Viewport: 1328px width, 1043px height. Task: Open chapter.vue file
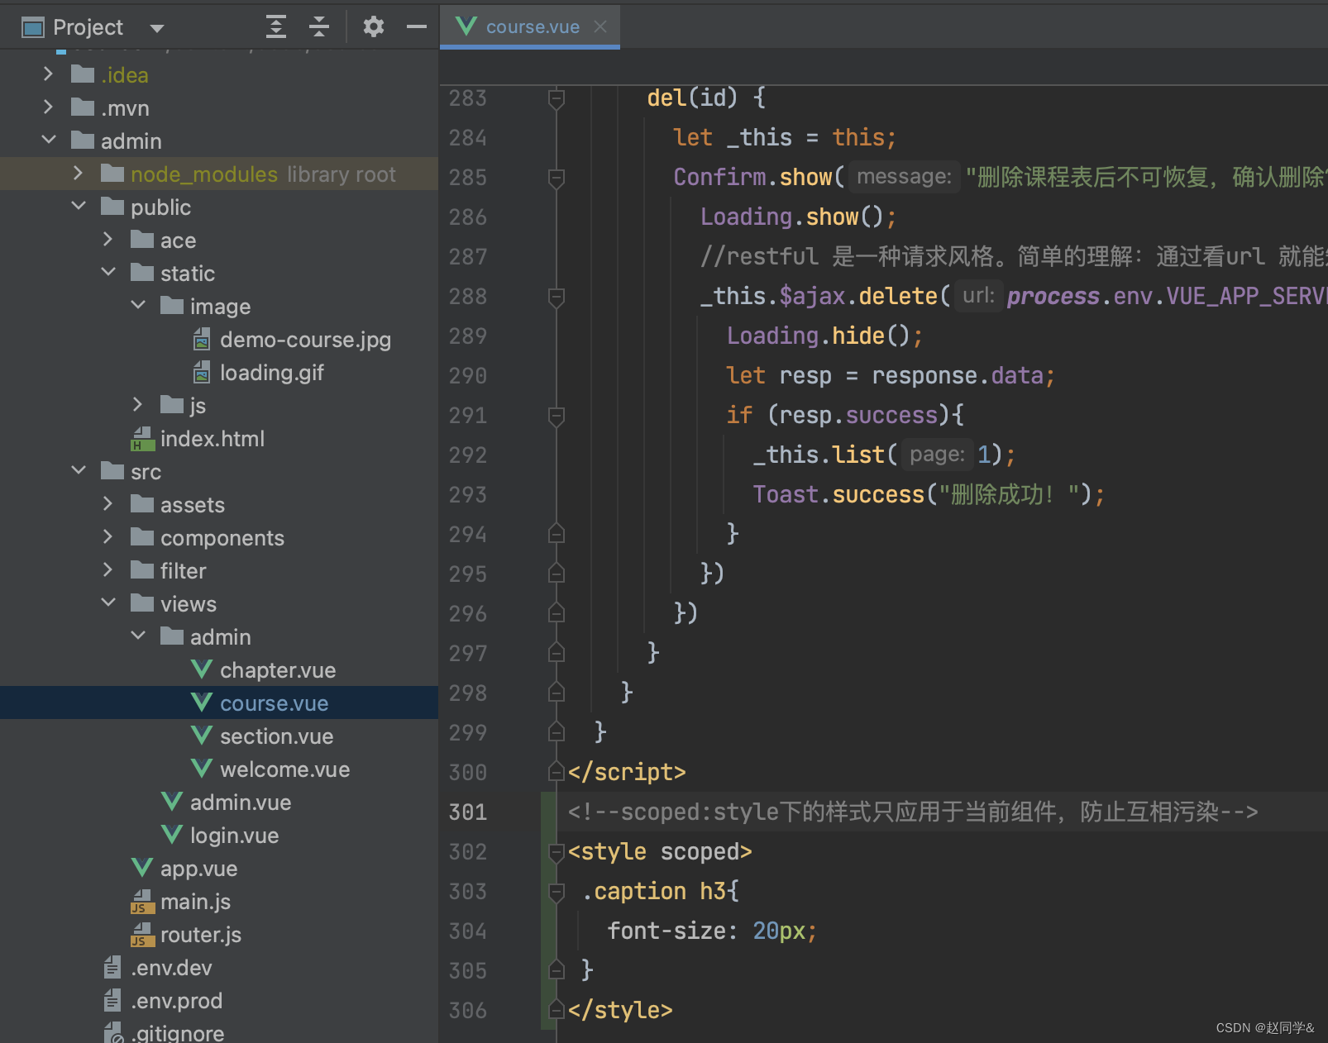pyautogui.click(x=278, y=670)
